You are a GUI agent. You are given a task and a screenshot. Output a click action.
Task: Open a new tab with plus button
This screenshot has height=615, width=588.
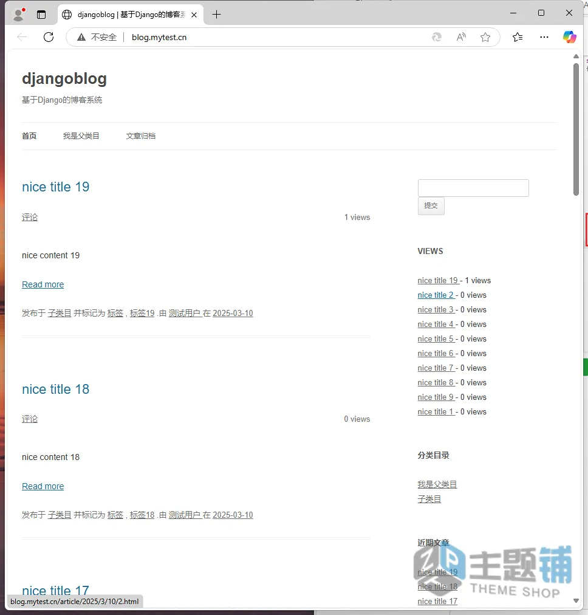pos(216,15)
